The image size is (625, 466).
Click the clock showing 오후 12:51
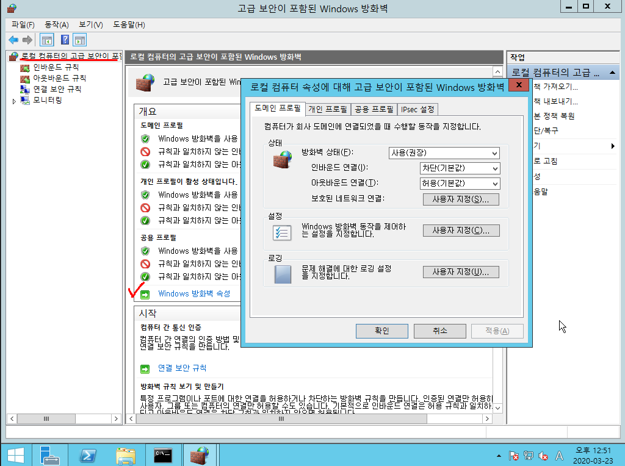pos(593,451)
